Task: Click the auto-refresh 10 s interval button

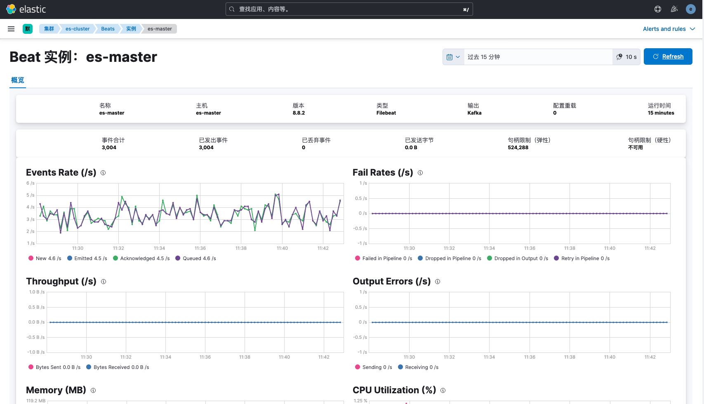Action: [626, 57]
